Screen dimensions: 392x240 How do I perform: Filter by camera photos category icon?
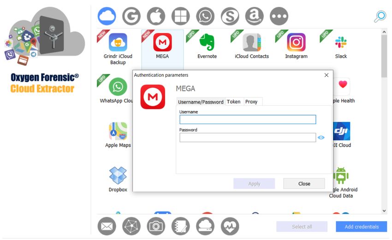[156, 226]
